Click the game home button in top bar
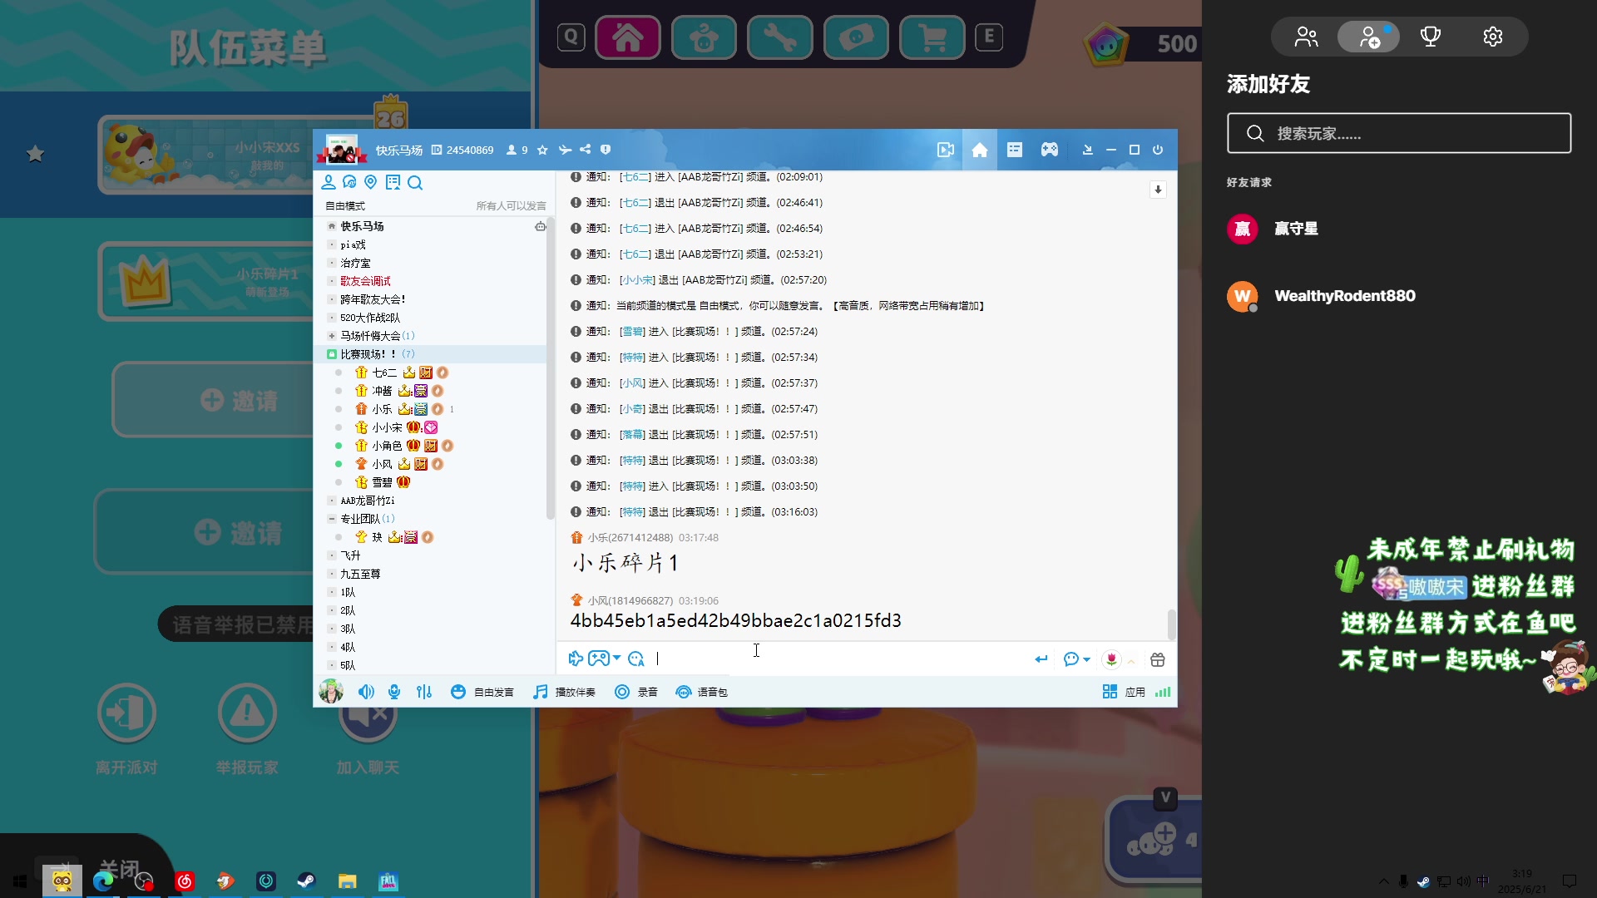The height and width of the screenshot is (898, 1597). click(628, 37)
